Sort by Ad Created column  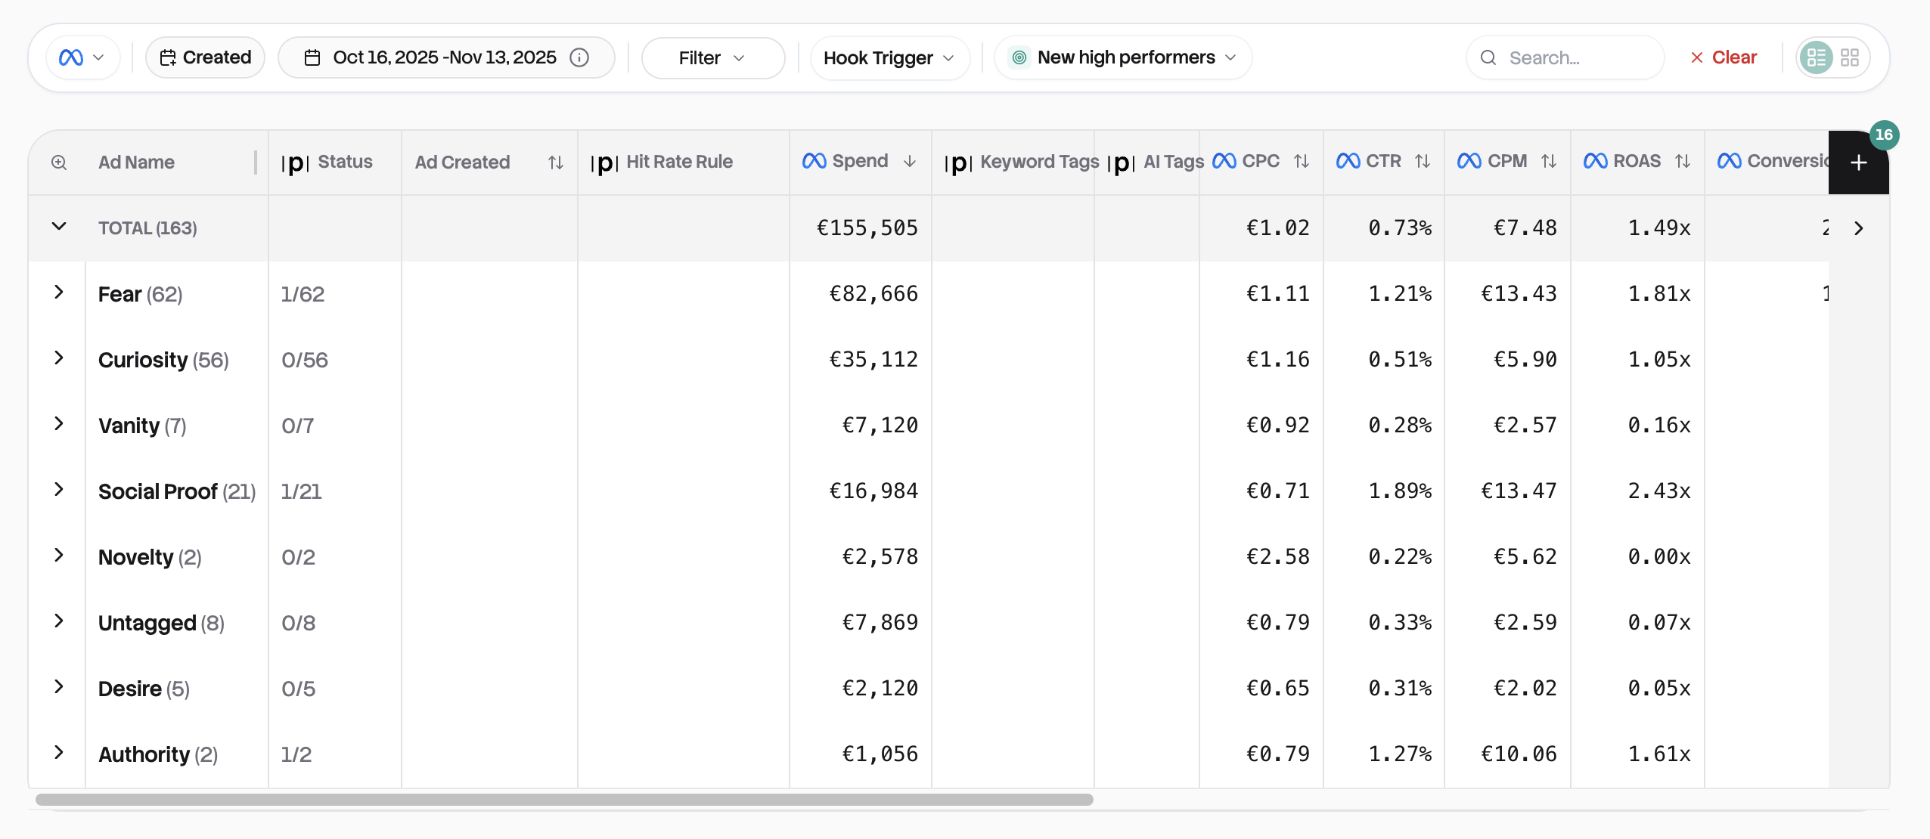coord(556,163)
